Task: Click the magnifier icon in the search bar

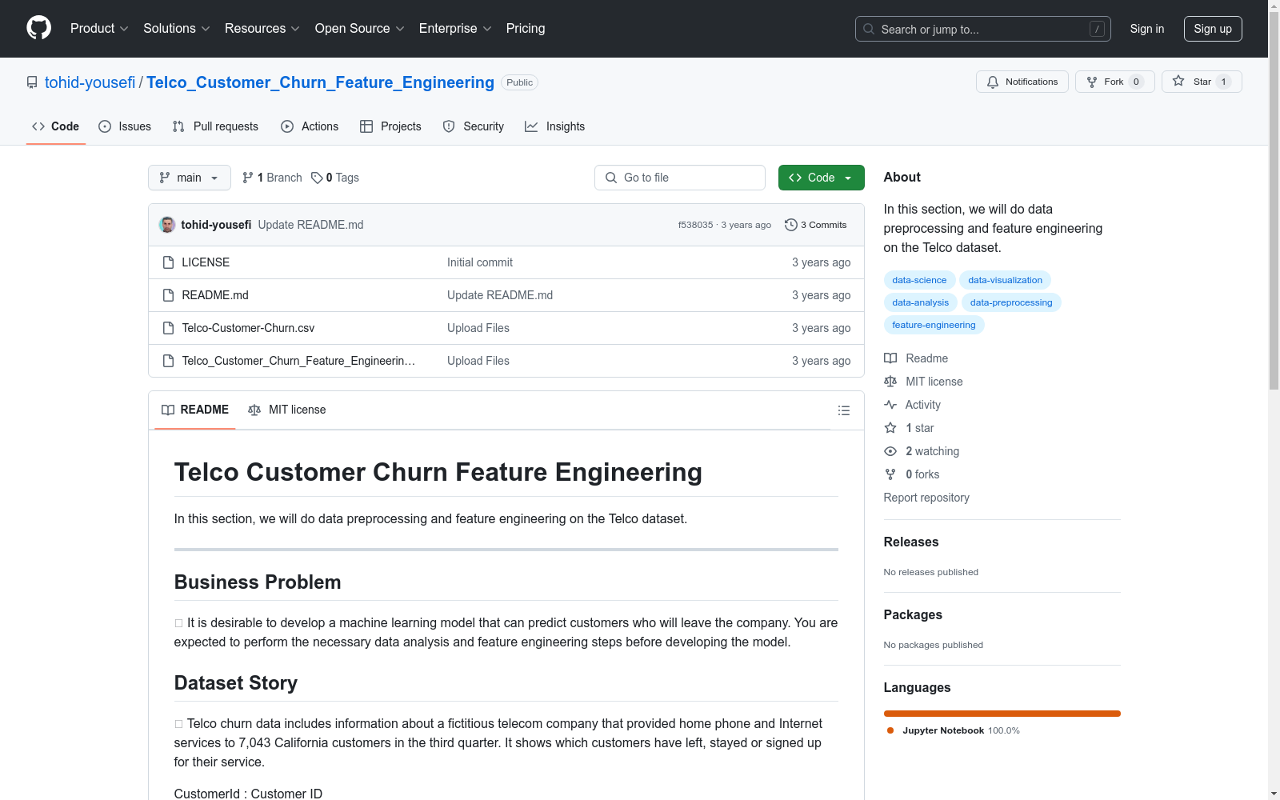Action: [x=869, y=29]
